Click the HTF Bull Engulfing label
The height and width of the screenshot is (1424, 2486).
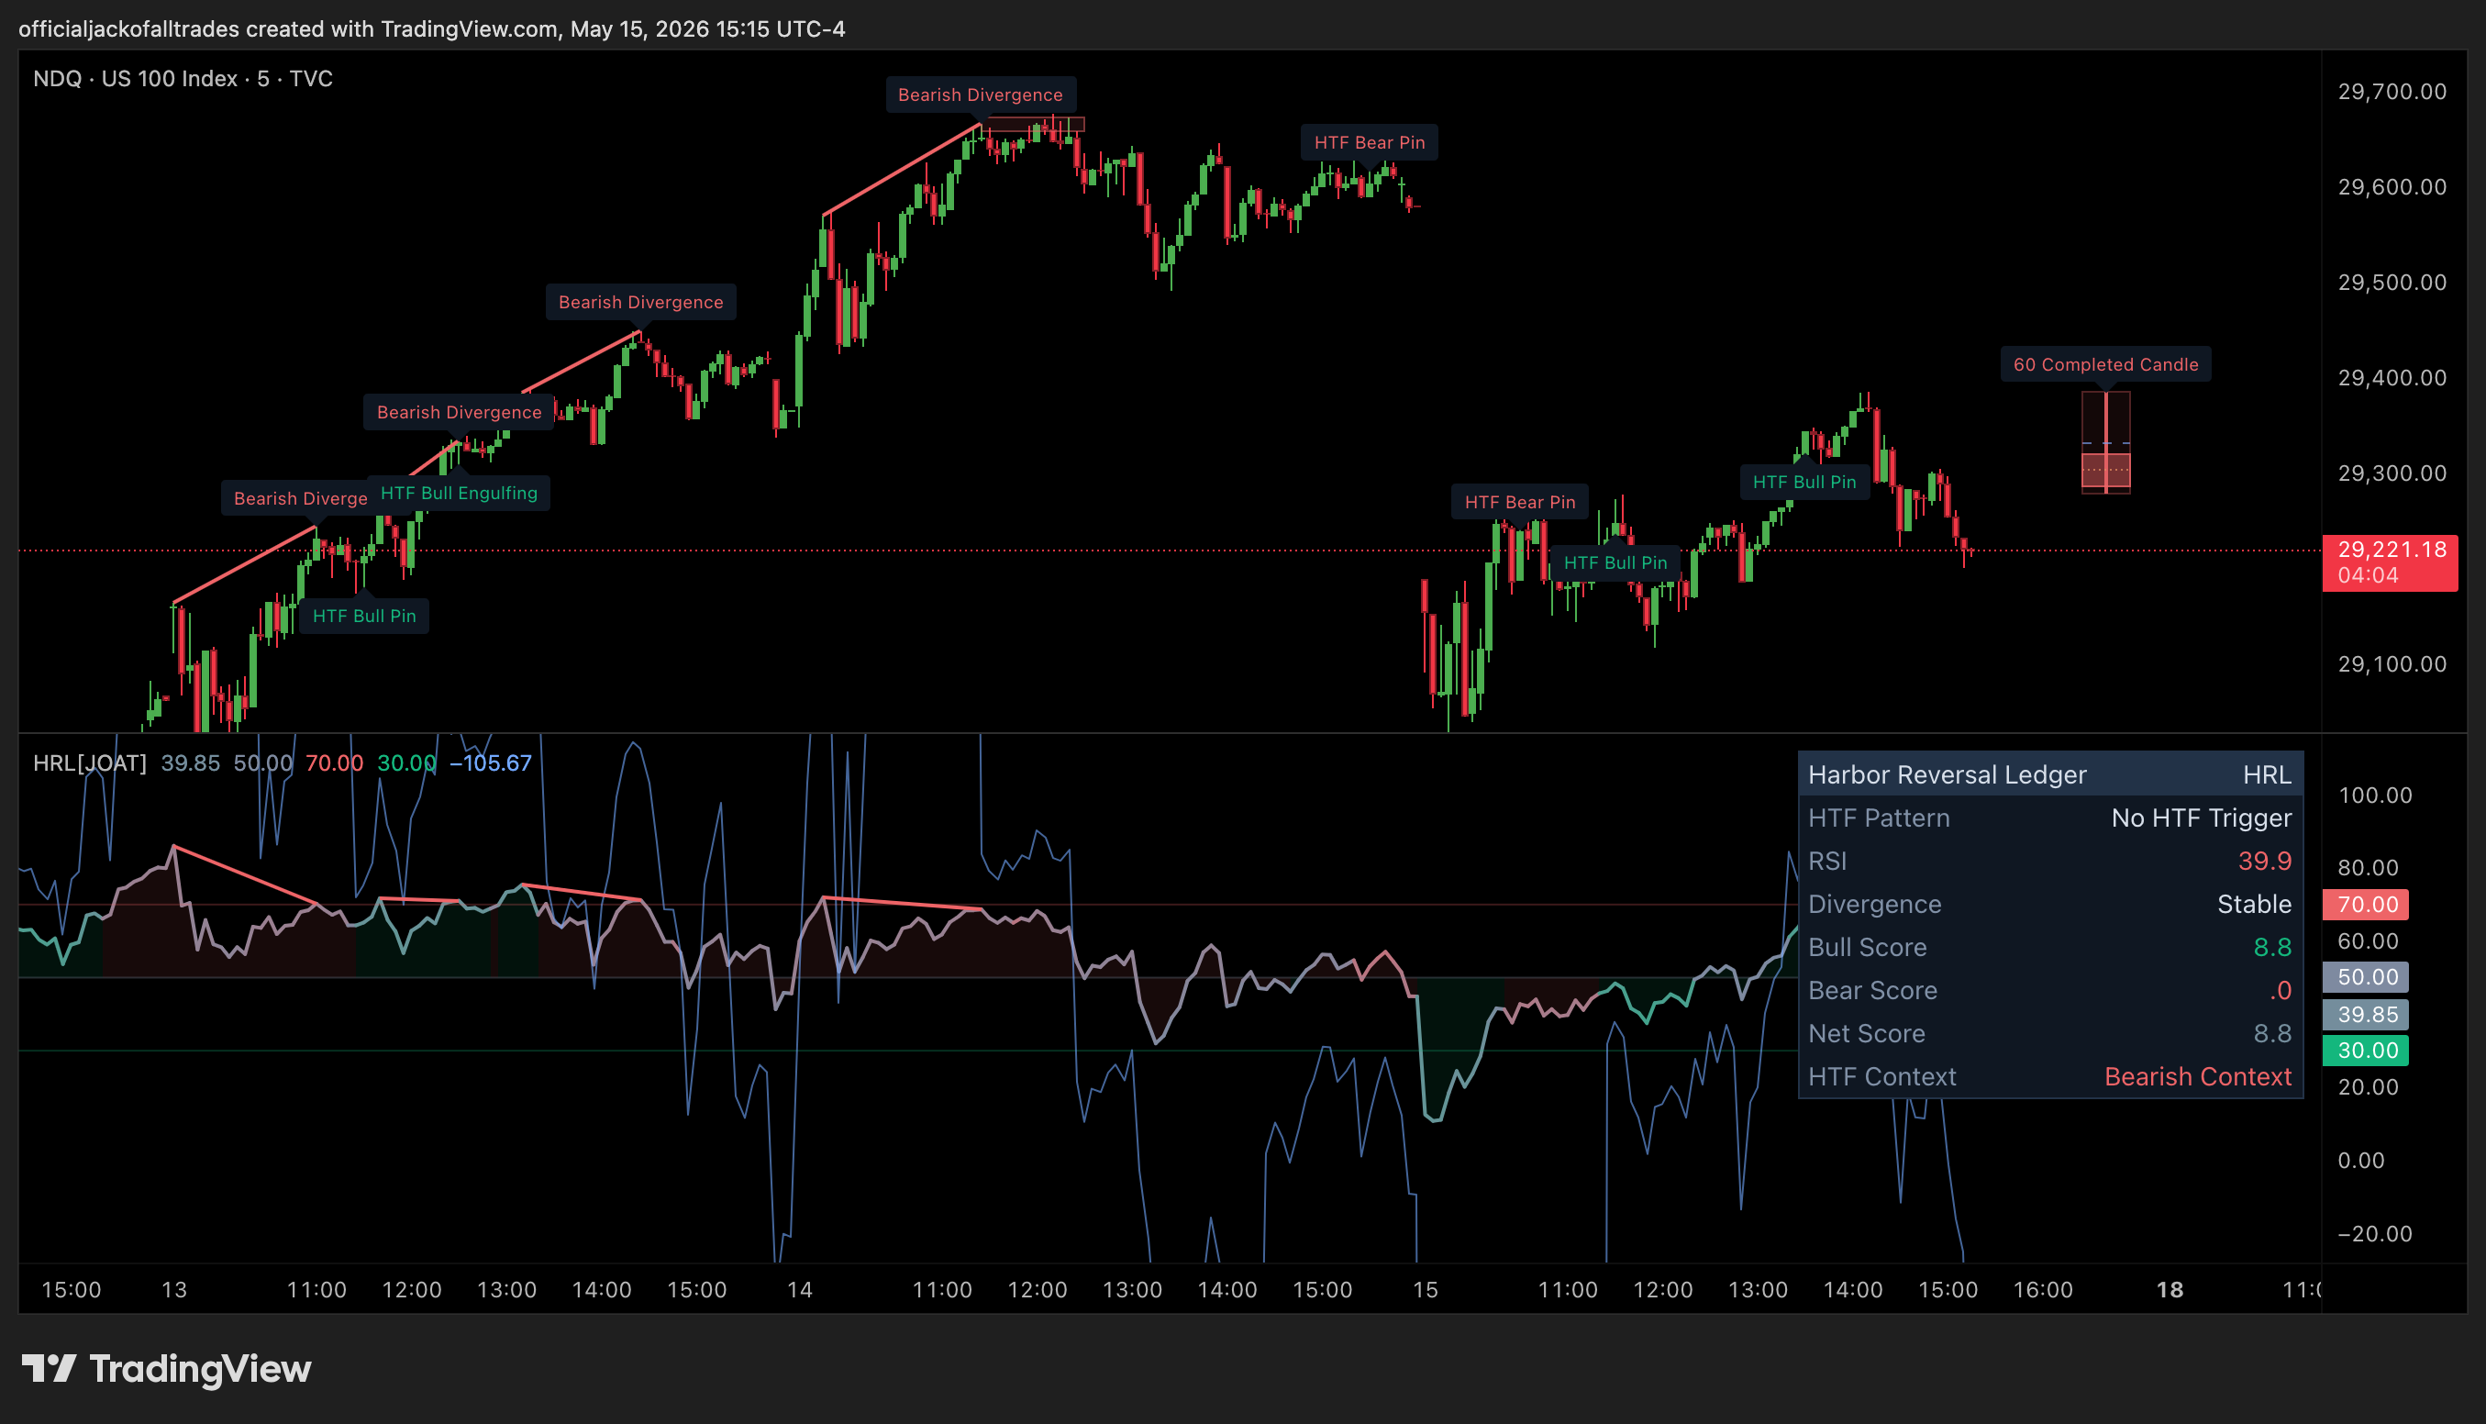[x=459, y=493]
